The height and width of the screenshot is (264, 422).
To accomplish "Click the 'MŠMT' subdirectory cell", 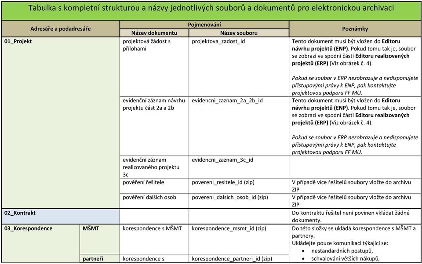I will point(100,239).
